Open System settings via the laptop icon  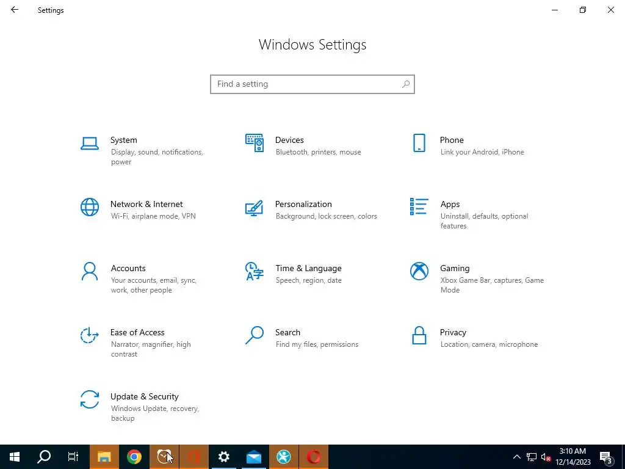pos(90,143)
